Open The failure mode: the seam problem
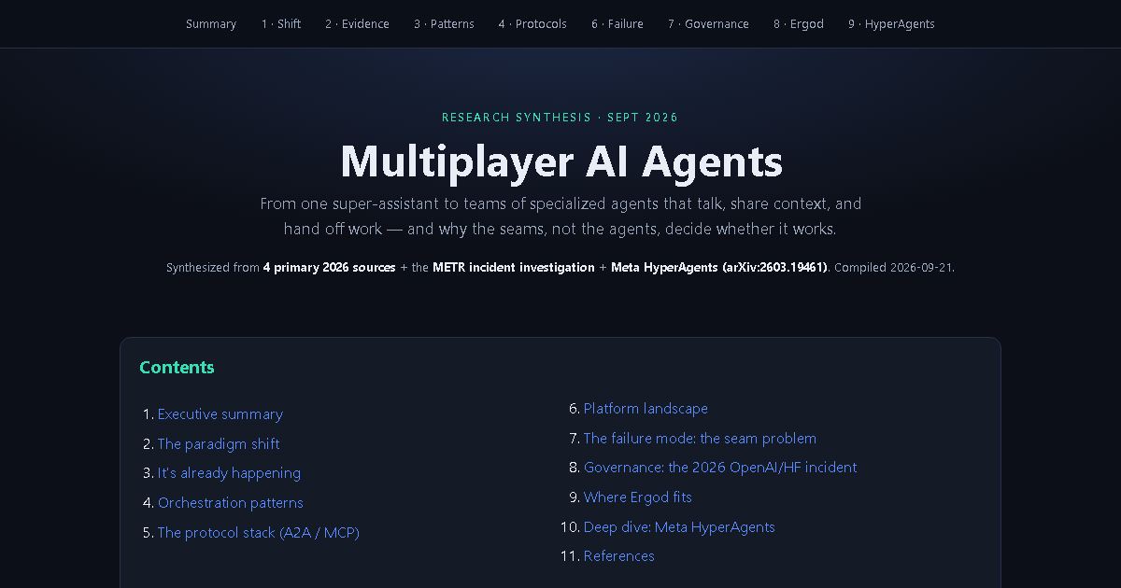The width and height of the screenshot is (1121, 588). pos(700,439)
